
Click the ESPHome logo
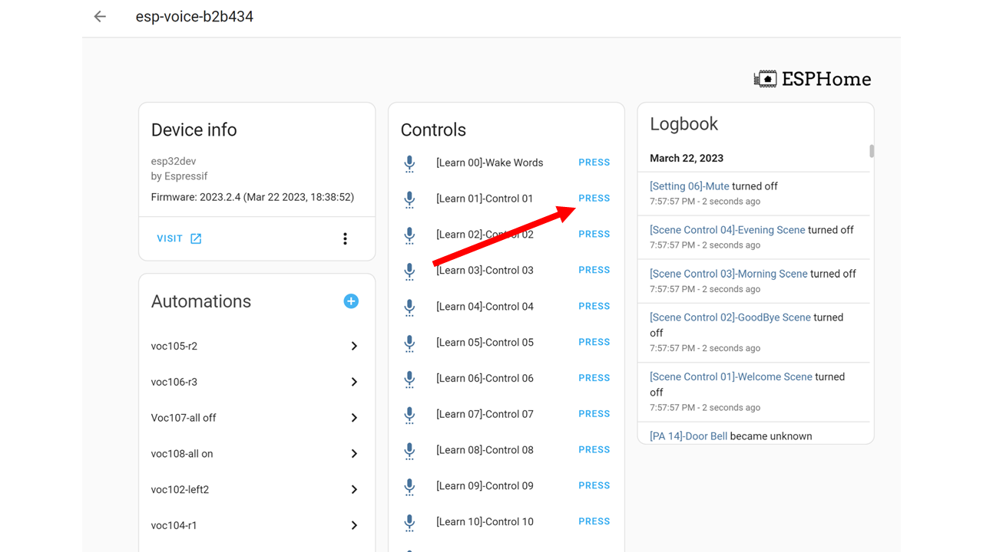813,79
